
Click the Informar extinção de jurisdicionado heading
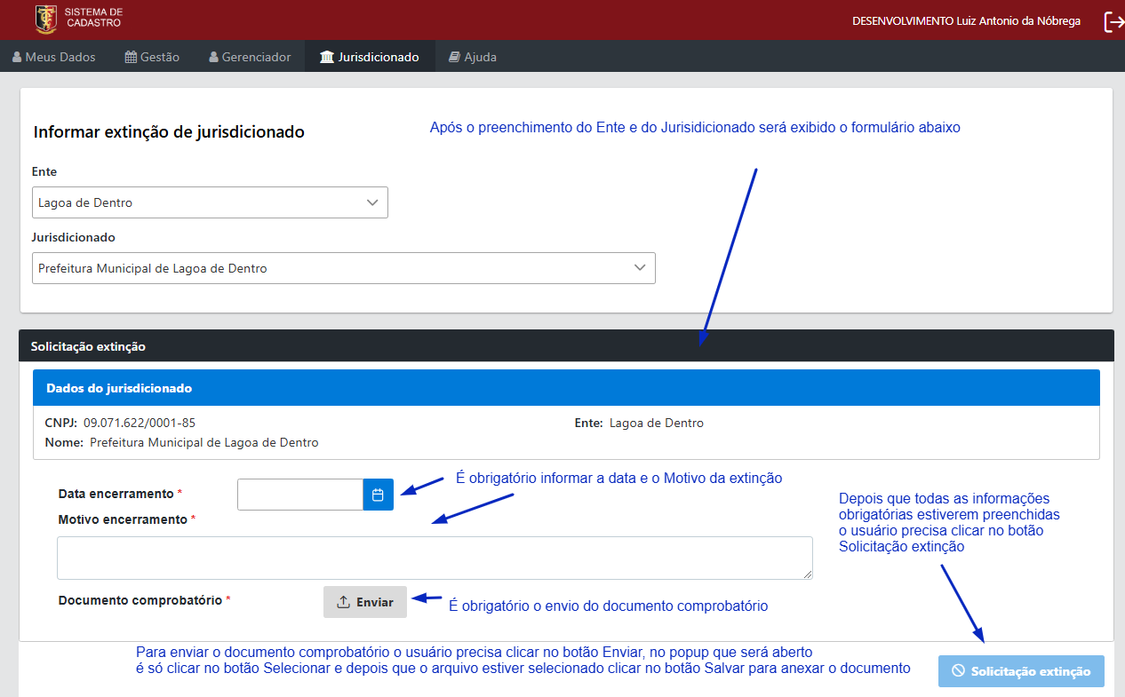(x=169, y=132)
